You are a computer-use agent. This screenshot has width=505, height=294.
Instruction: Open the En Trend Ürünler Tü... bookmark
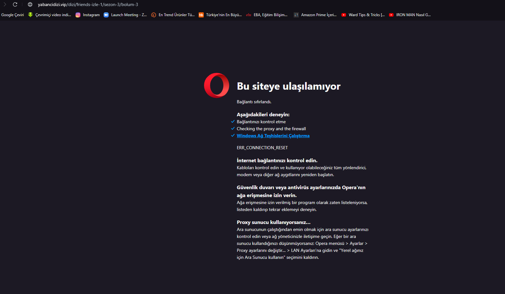coord(176,15)
